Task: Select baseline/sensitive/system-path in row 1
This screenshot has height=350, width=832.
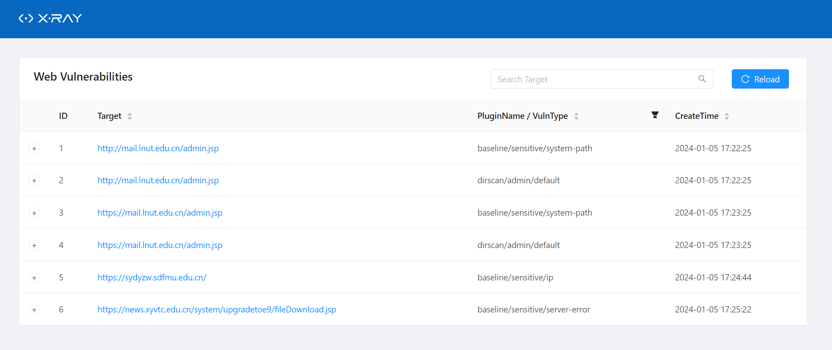Action: [535, 148]
